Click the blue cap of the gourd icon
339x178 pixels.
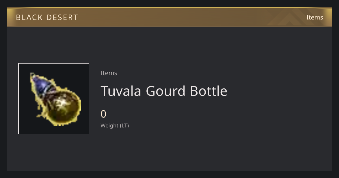pyautogui.click(x=40, y=84)
